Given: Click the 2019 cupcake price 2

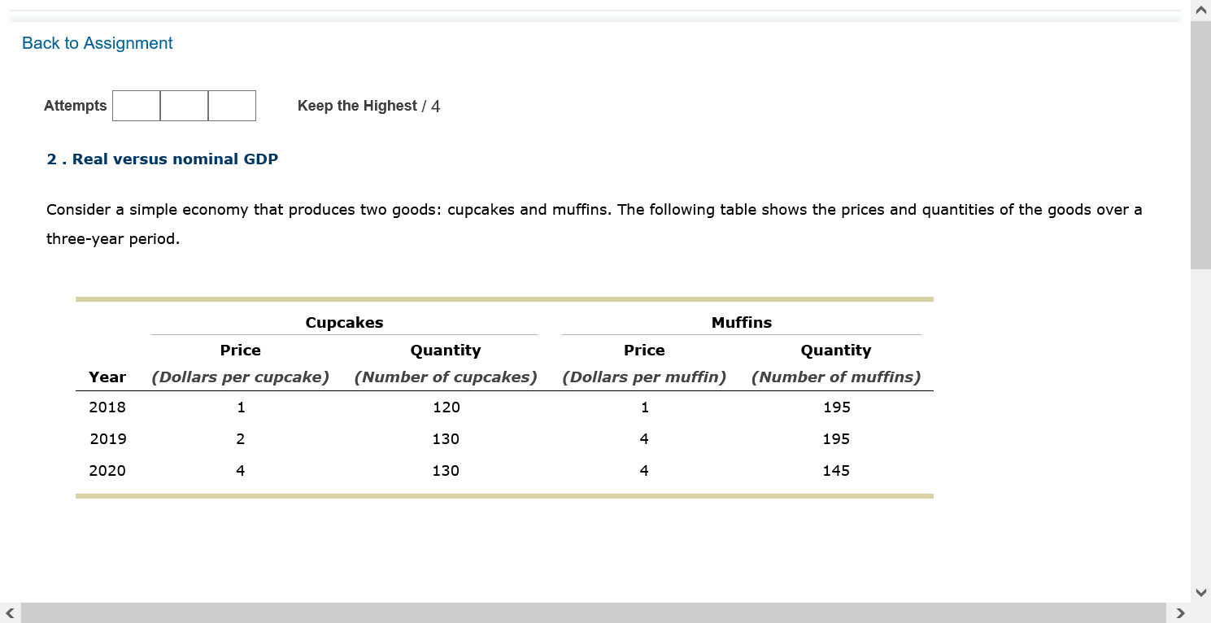Looking at the screenshot, I should click(240, 439).
